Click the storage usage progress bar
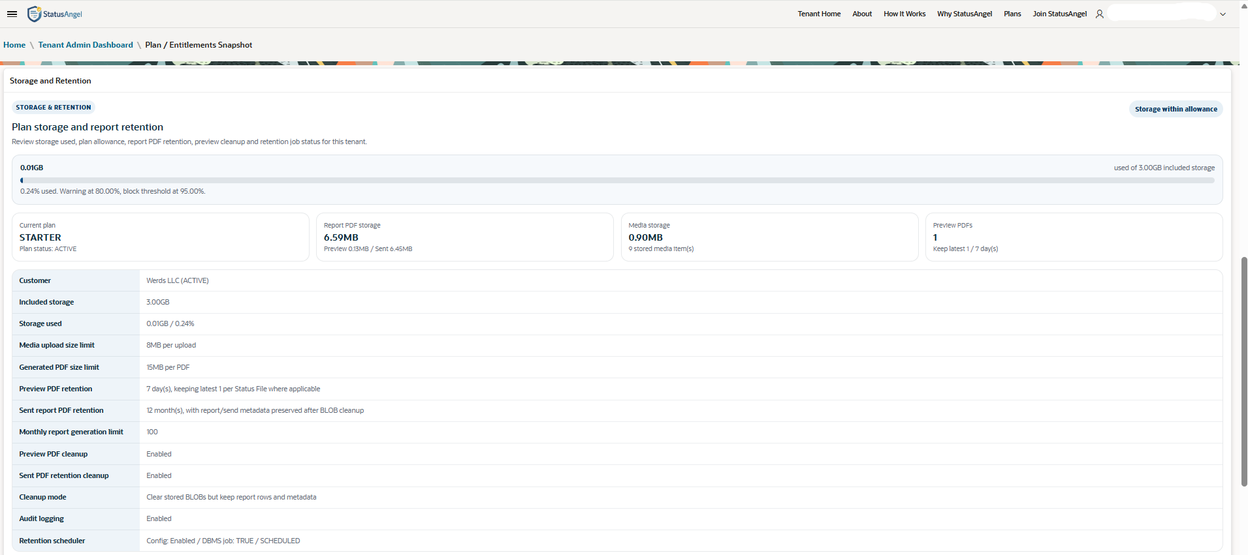 [x=617, y=181]
